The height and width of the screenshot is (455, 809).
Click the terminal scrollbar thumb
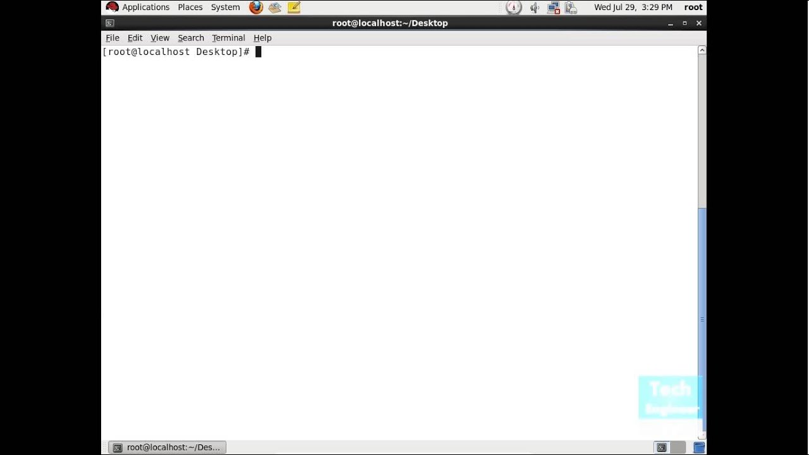[702, 319]
